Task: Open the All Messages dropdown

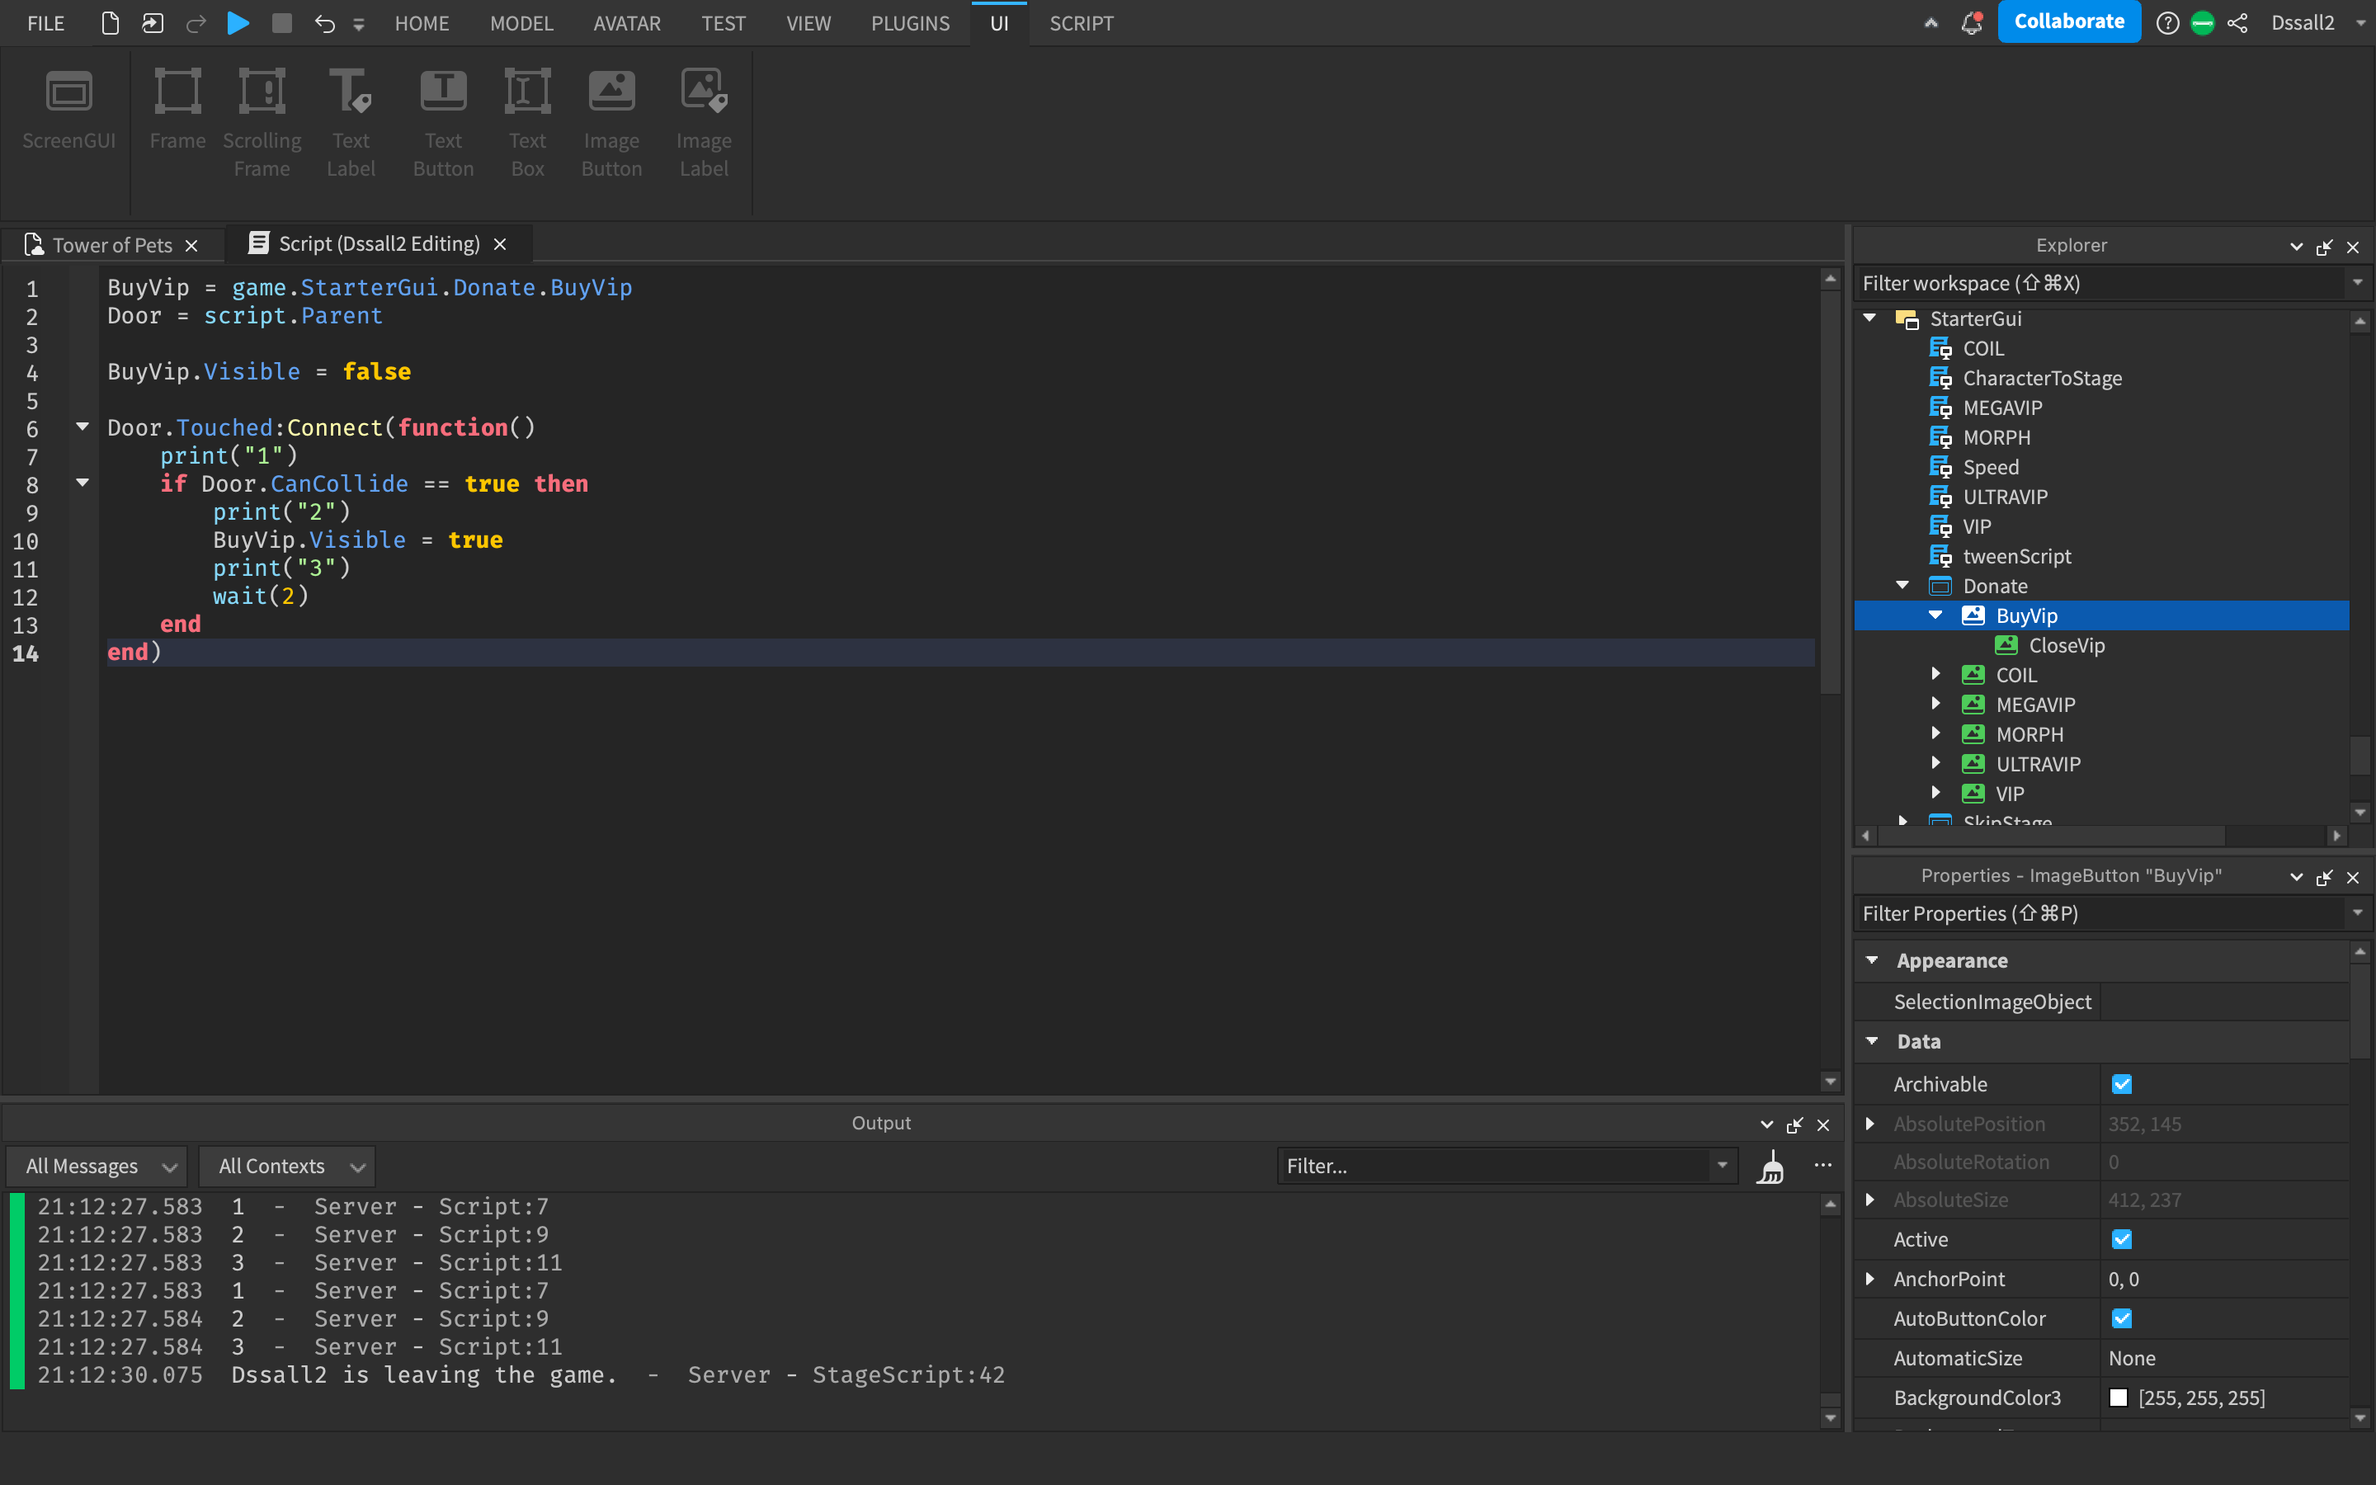Action: (x=99, y=1167)
